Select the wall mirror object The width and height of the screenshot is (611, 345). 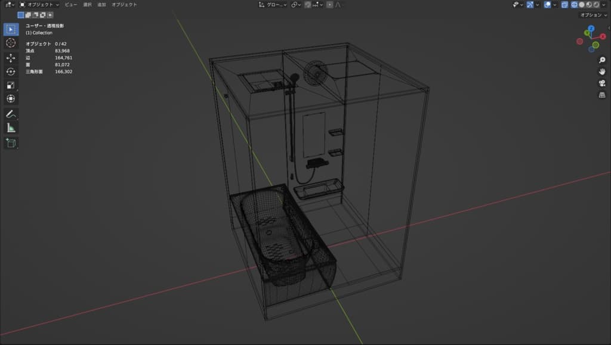314,134
